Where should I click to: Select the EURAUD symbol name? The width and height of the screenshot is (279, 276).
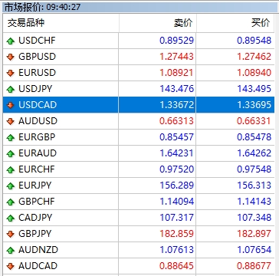(x=38, y=153)
